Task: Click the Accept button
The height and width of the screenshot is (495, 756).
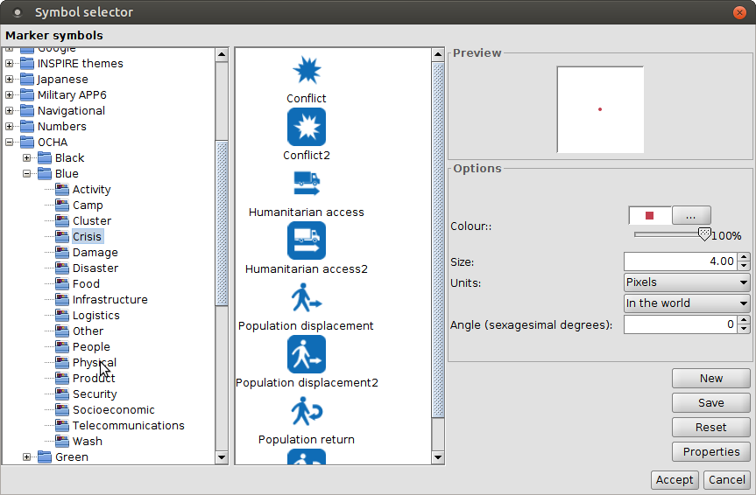Action: click(675, 479)
